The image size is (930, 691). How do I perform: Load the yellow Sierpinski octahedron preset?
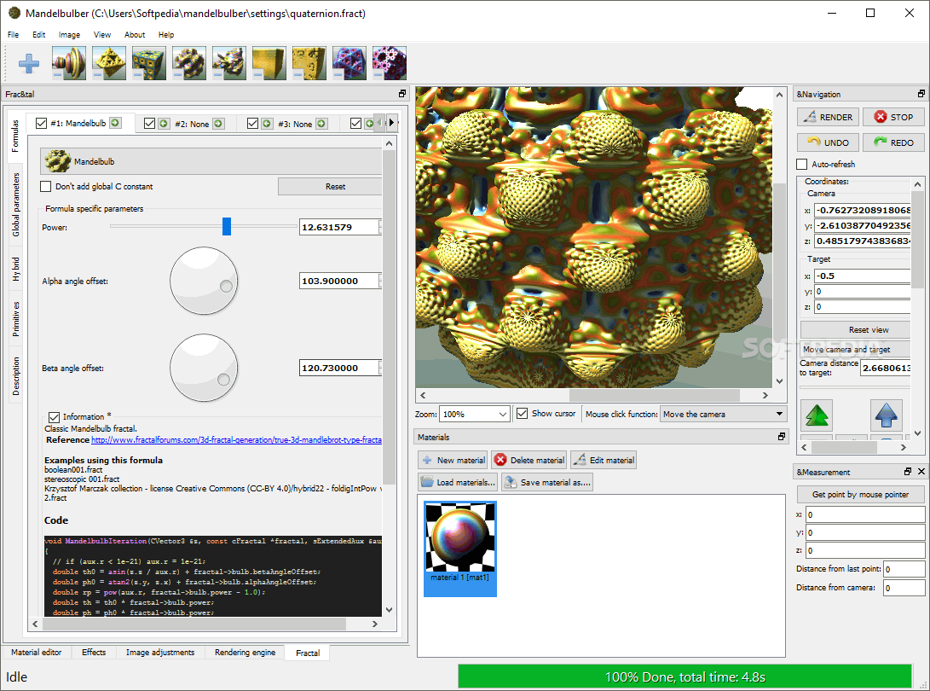click(x=109, y=63)
